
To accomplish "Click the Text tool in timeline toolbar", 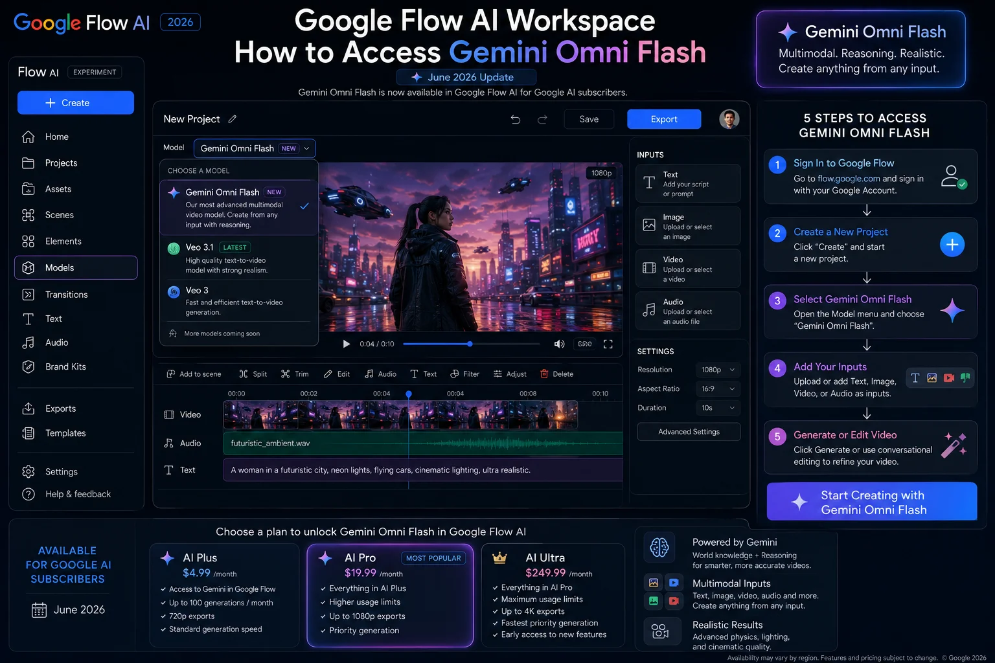I will pos(423,374).
